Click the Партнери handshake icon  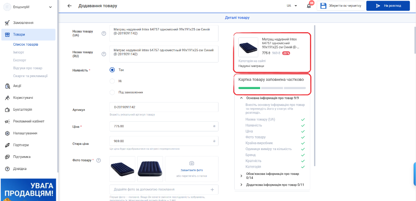point(7,145)
